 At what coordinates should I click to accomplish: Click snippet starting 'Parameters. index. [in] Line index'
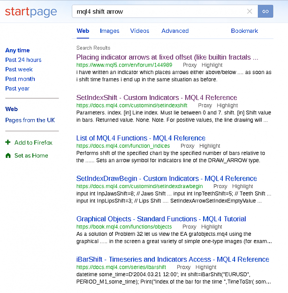tap(174, 116)
